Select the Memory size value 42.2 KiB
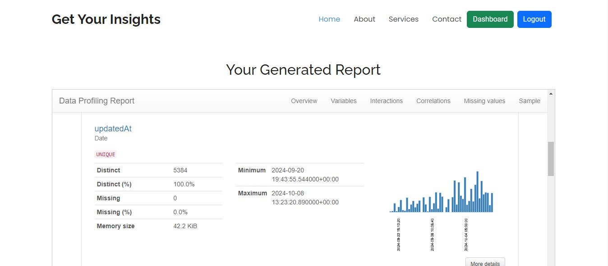Viewport: 608px width, 266px height. [x=185, y=226]
